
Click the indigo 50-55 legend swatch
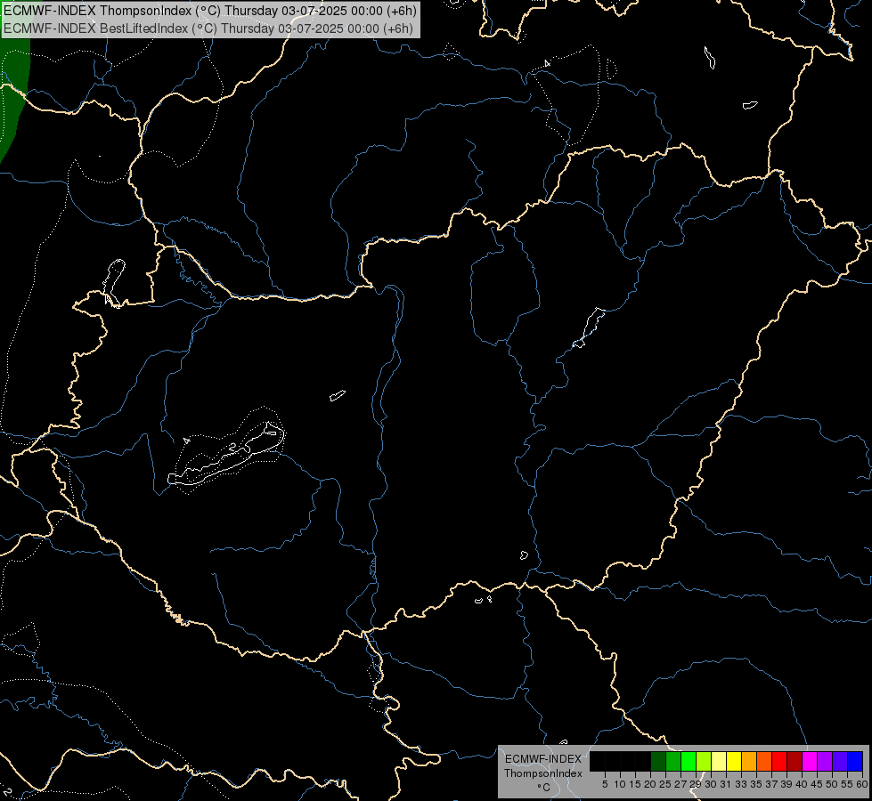coord(840,762)
